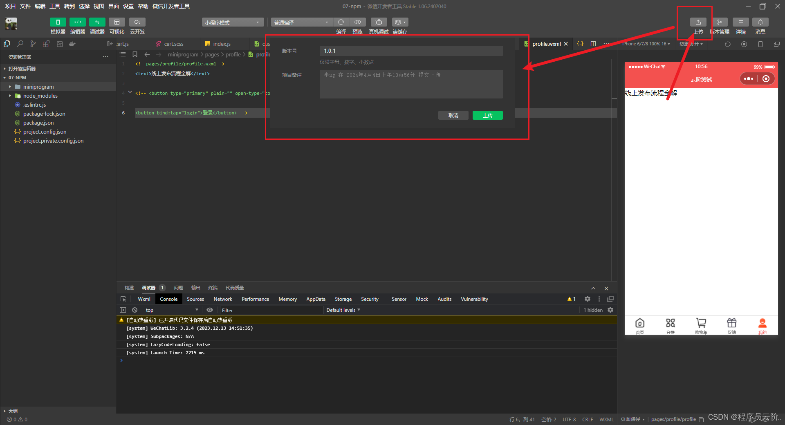Click the 项目备注 remarks text area
Viewport: 785px width, 425px height.
click(x=411, y=84)
